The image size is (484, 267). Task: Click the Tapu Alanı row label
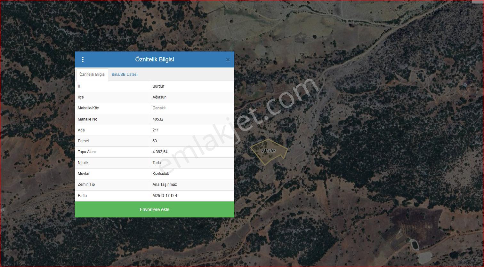(87, 152)
